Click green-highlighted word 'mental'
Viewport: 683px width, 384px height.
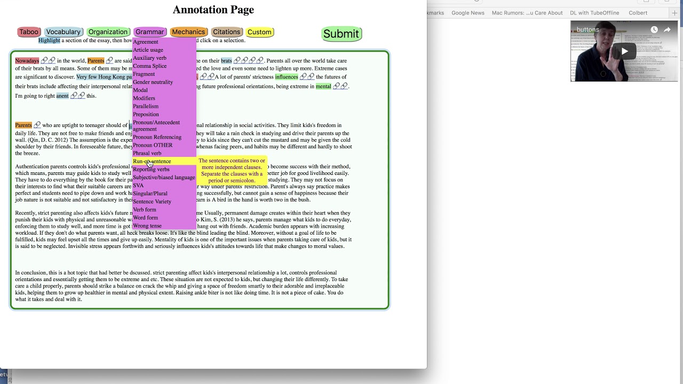[x=323, y=86]
